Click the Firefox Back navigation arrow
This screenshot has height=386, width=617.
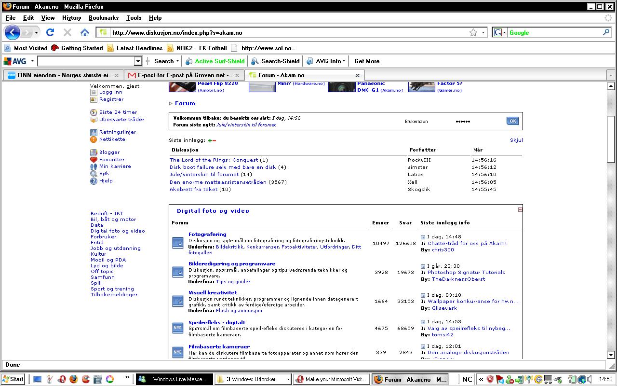point(12,32)
